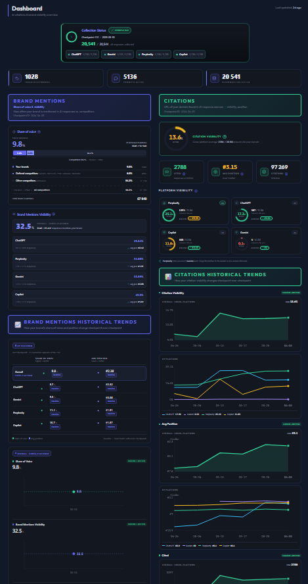The width and height of the screenshot is (308, 584).
Task: Select the ChatGPT collection status chip
Action: point(82,54)
